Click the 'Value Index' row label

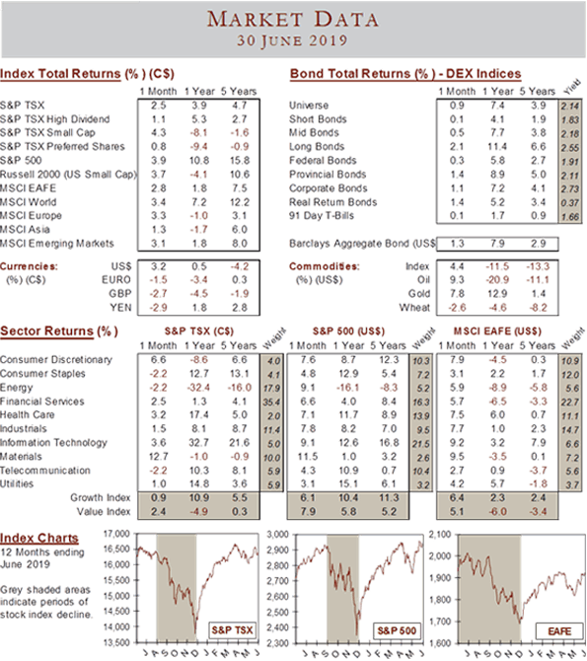click(104, 512)
